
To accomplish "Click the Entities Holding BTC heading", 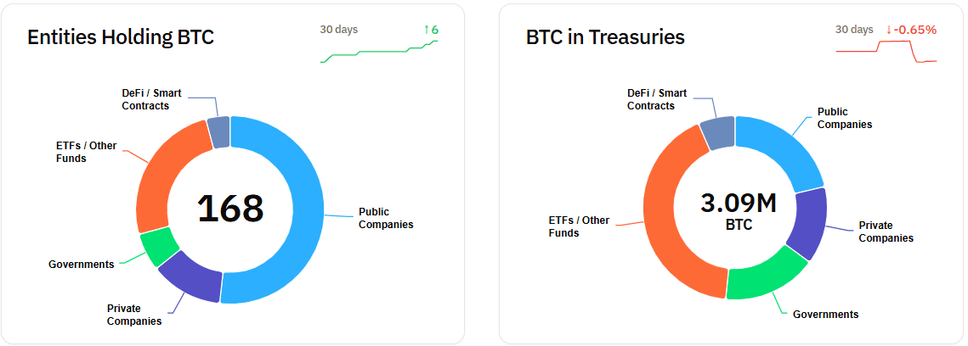I will point(121,37).
